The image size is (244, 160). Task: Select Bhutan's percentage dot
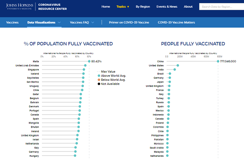[x=78, y=127]
